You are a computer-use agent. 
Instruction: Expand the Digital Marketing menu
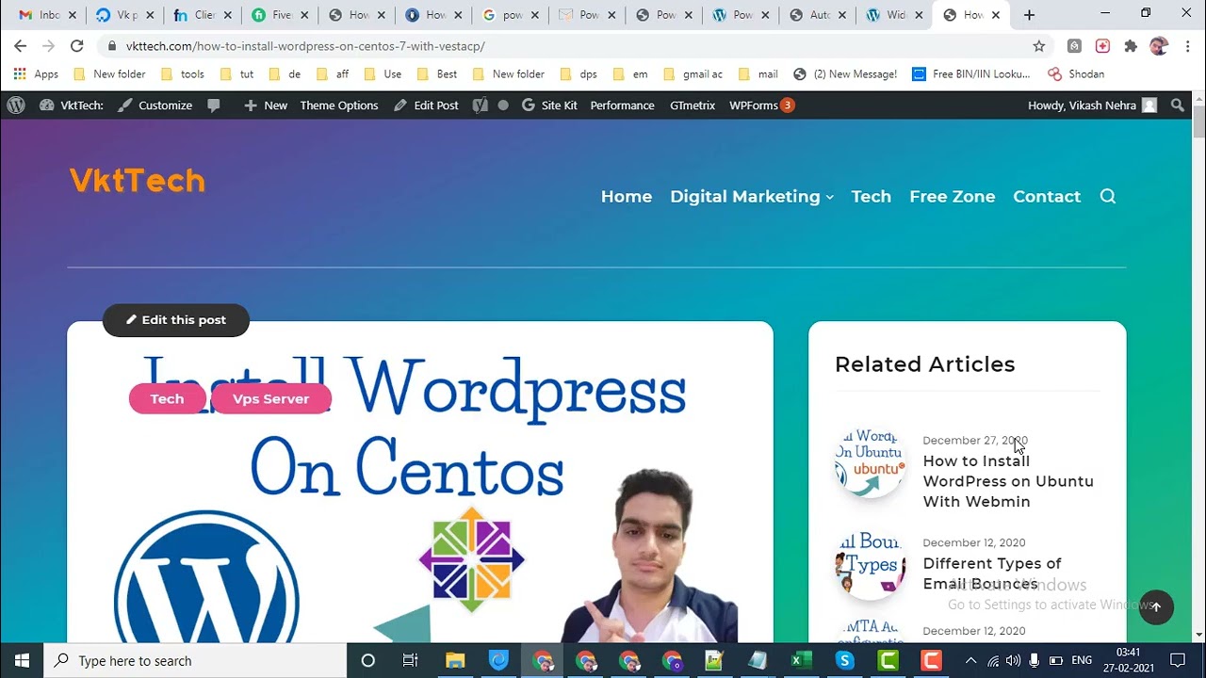[752, 196]
